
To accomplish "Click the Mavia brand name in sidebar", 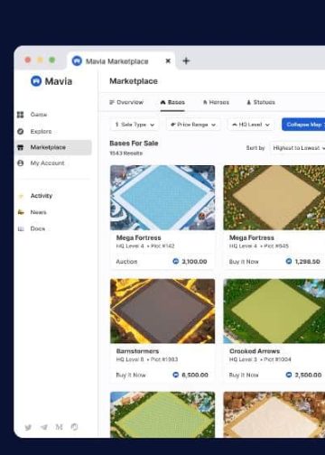I will pos(59,81).
